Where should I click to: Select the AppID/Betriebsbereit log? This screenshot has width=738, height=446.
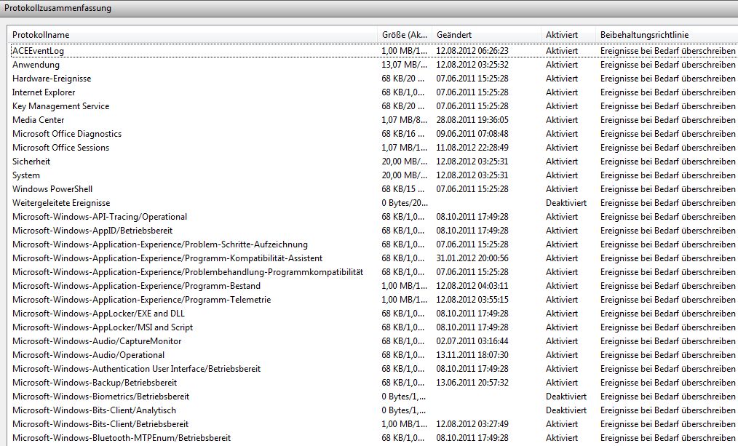[x=374, y=231]
